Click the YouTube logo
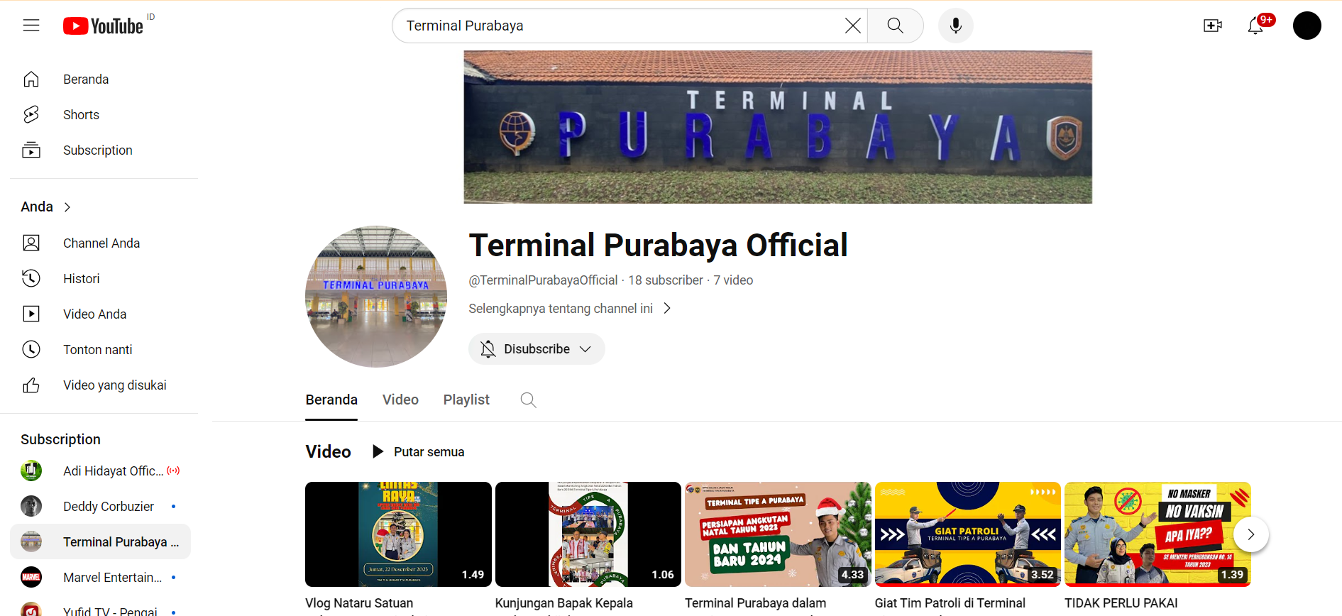1342x616 pixels. click(x=104, y=26)
